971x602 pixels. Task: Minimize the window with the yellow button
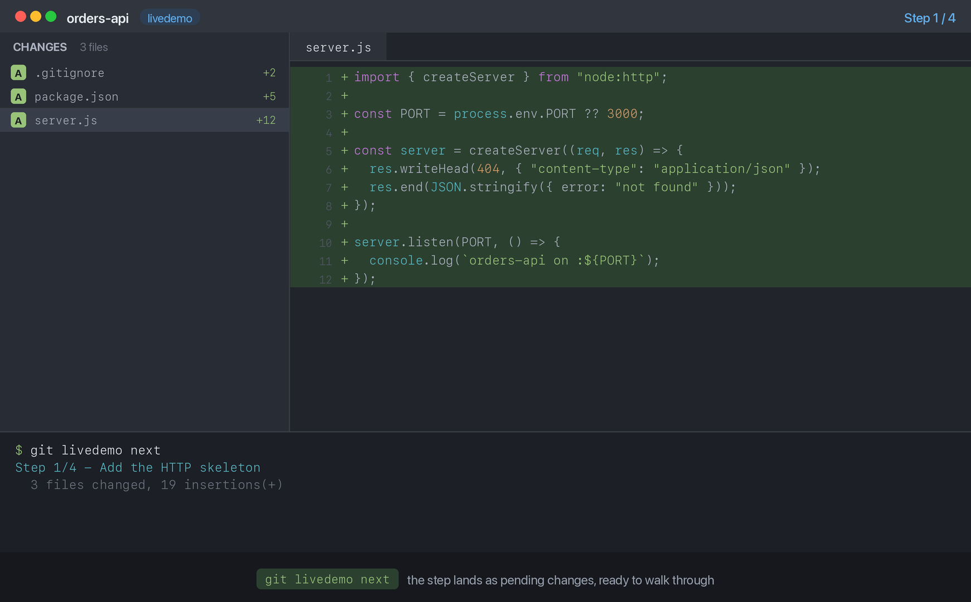click(x=36, y=17)
